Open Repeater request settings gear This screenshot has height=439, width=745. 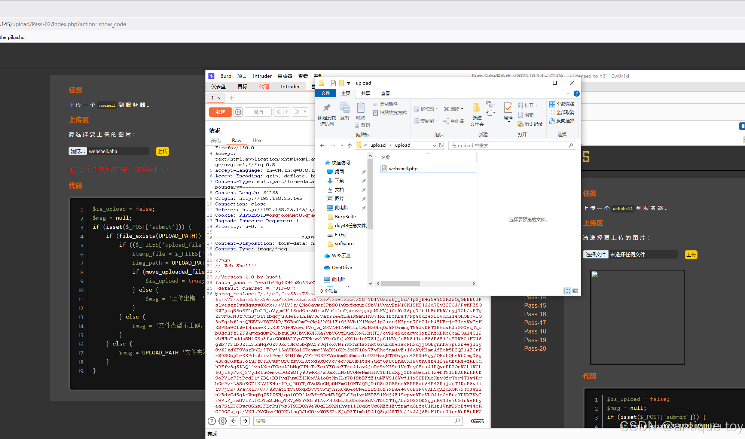point(238,112)
